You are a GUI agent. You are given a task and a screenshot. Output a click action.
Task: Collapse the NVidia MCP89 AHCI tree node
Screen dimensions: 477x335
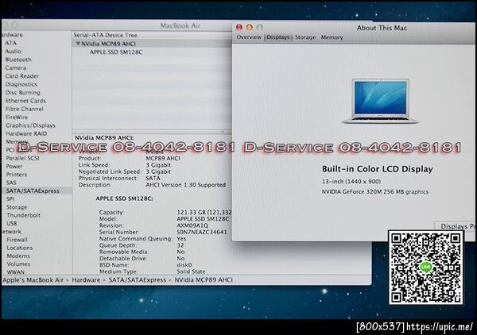pyautogui.click(x=78, y=44)
